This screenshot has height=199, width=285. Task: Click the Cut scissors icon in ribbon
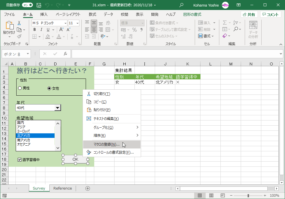tap(19, 23)
